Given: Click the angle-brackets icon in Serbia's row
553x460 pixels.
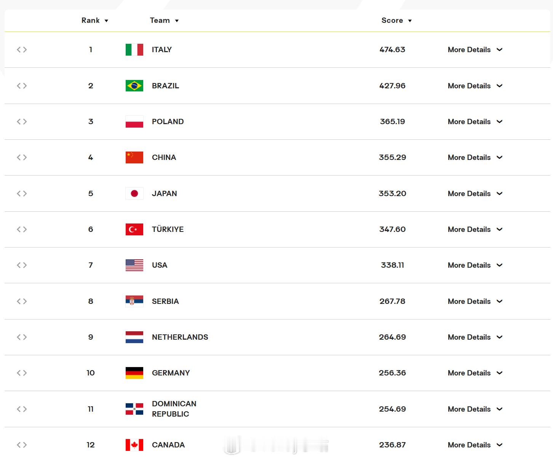Looking at the screenshot, I should click(22, 301).
